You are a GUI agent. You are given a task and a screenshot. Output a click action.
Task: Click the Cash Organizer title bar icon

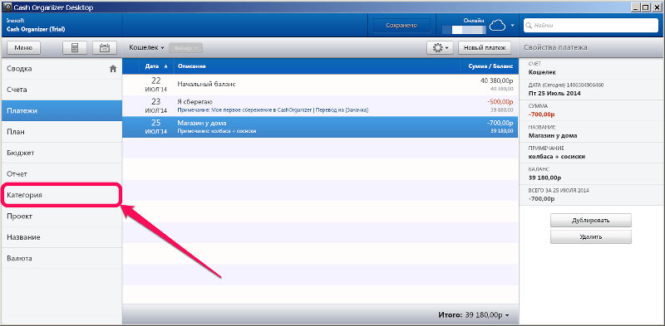(x=7, y=7)
